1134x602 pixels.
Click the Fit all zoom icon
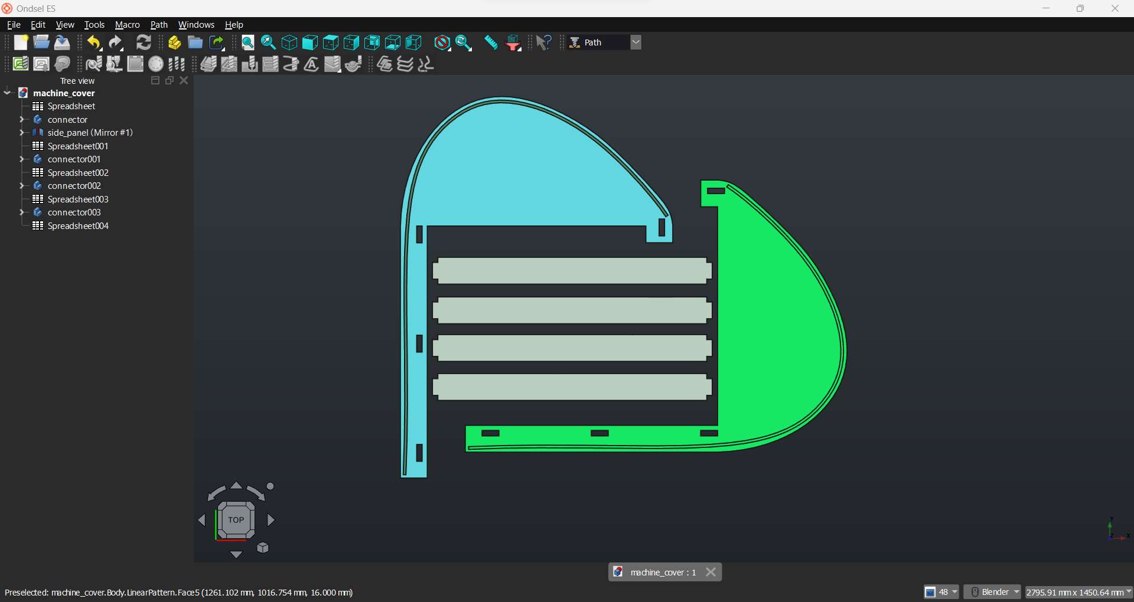[248, 42]
